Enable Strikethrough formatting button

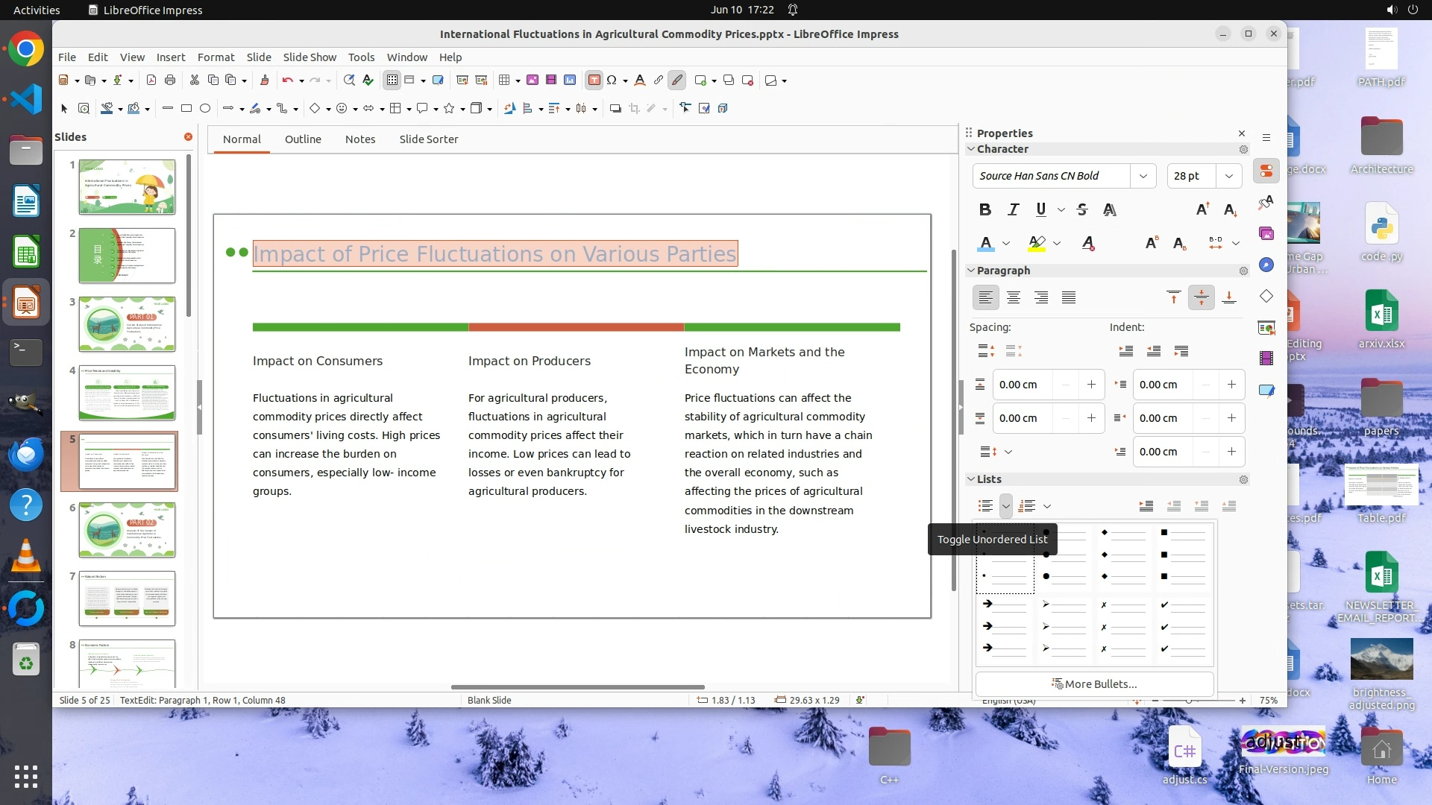click(1082, 209)
